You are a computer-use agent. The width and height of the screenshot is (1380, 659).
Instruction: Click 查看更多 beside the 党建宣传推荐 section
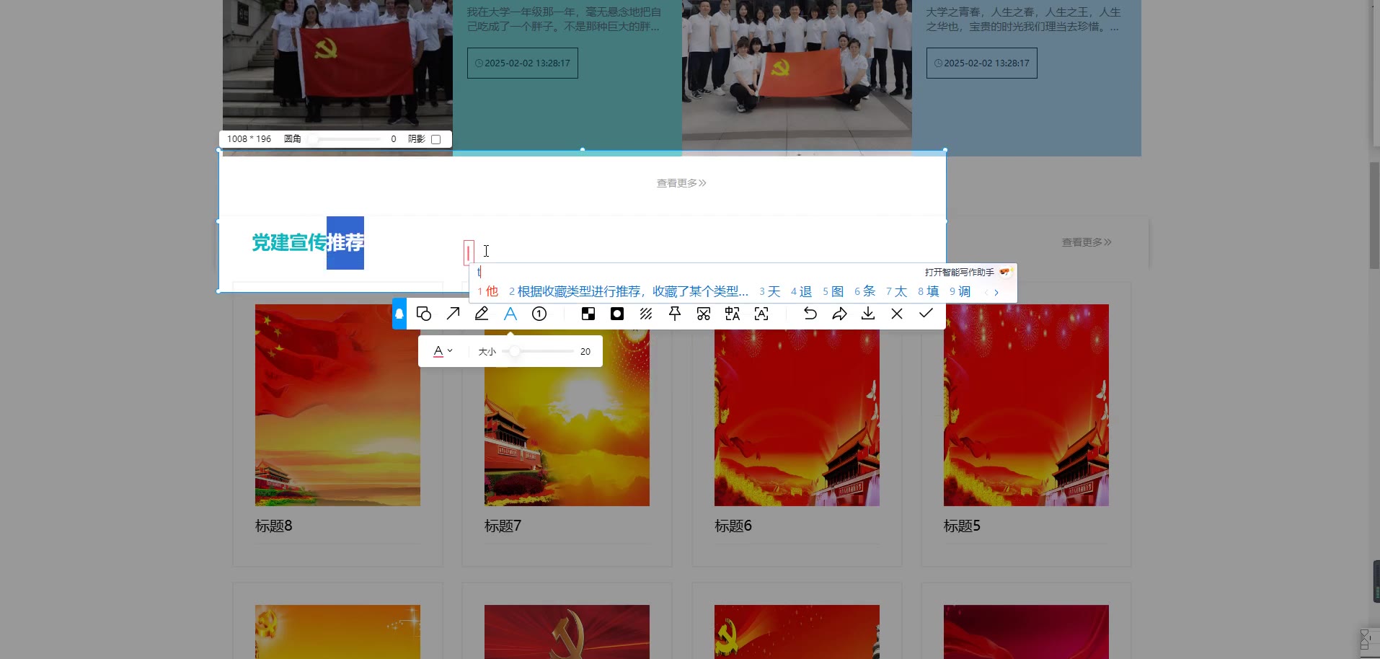pos(1087,242)
